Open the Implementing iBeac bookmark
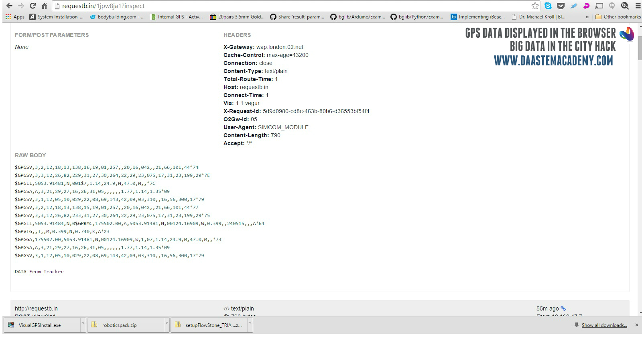 477,17
